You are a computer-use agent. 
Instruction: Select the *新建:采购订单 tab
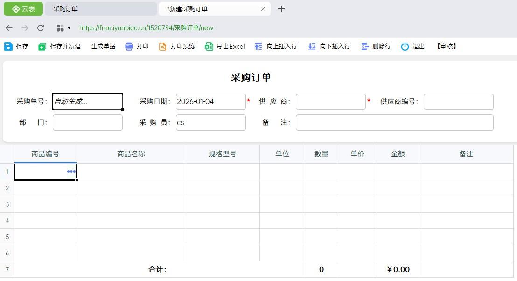point(214,9)
